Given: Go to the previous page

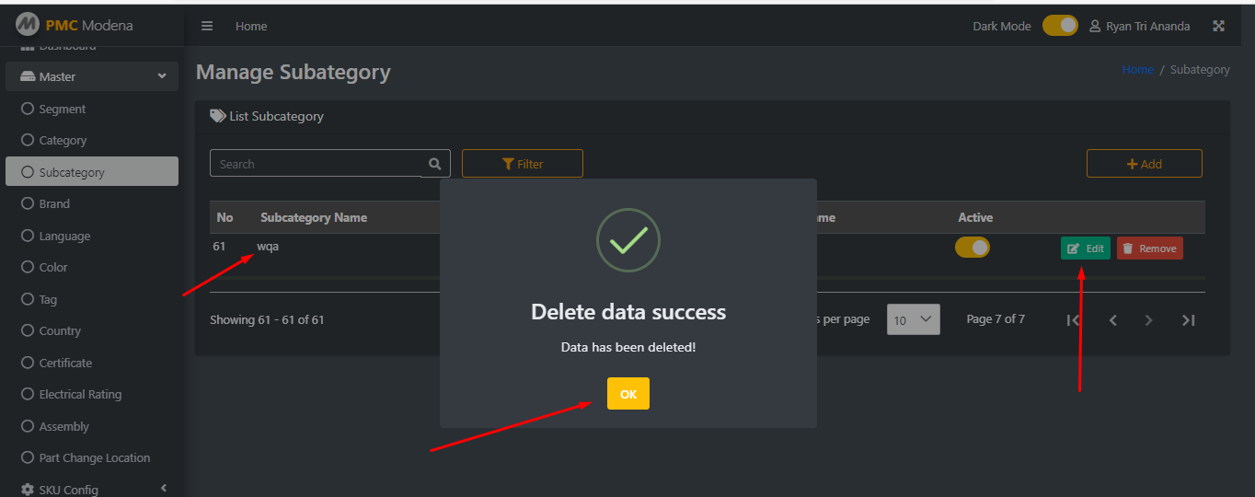Looking at the screenshot, I should (x=1112, y=320).
